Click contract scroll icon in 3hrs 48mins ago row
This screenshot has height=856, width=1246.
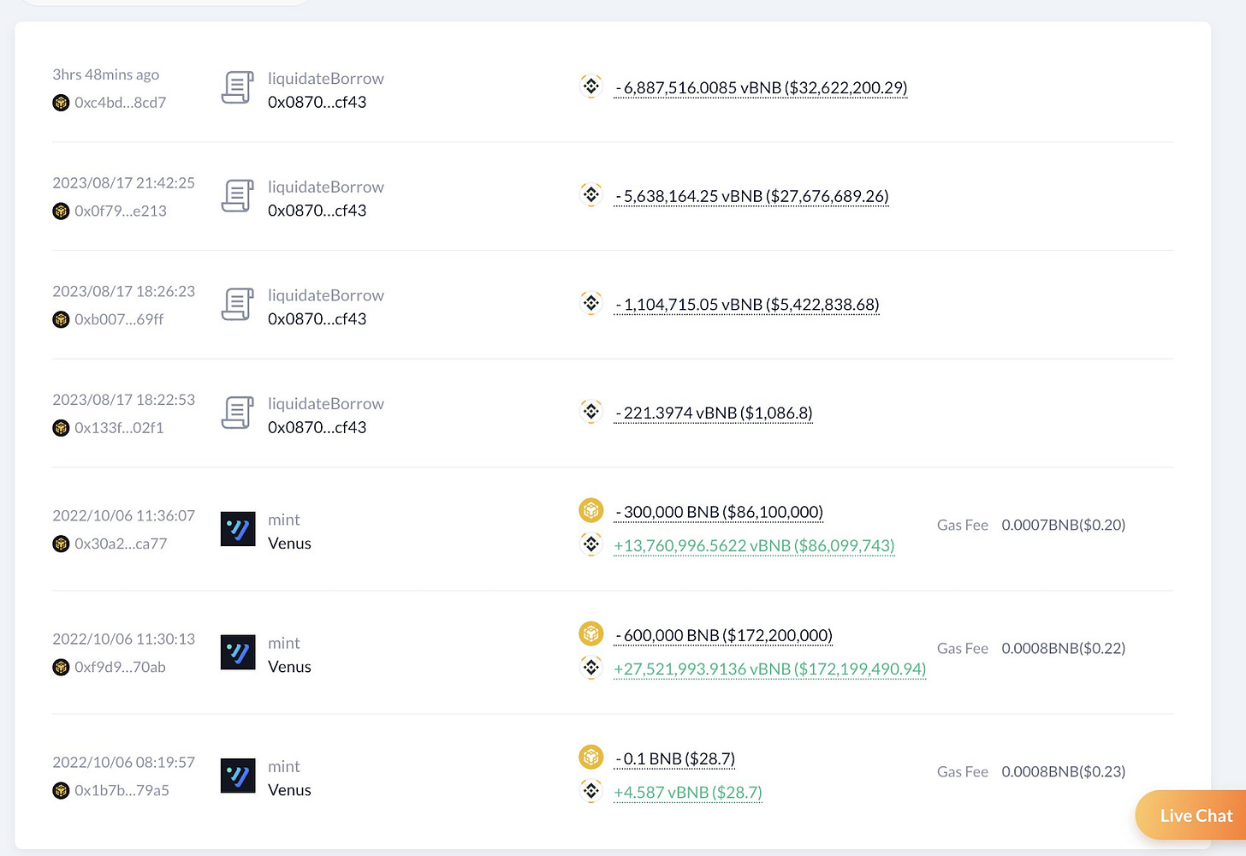238,88
